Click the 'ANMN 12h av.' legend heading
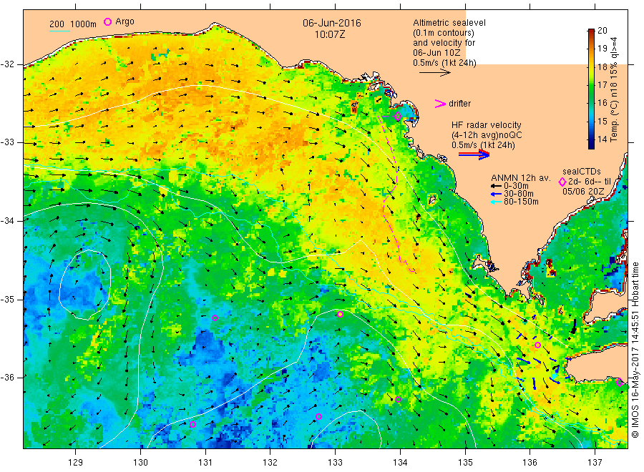Image resolution: width=644 pixels, height=472 pixels. coord(521,178)
